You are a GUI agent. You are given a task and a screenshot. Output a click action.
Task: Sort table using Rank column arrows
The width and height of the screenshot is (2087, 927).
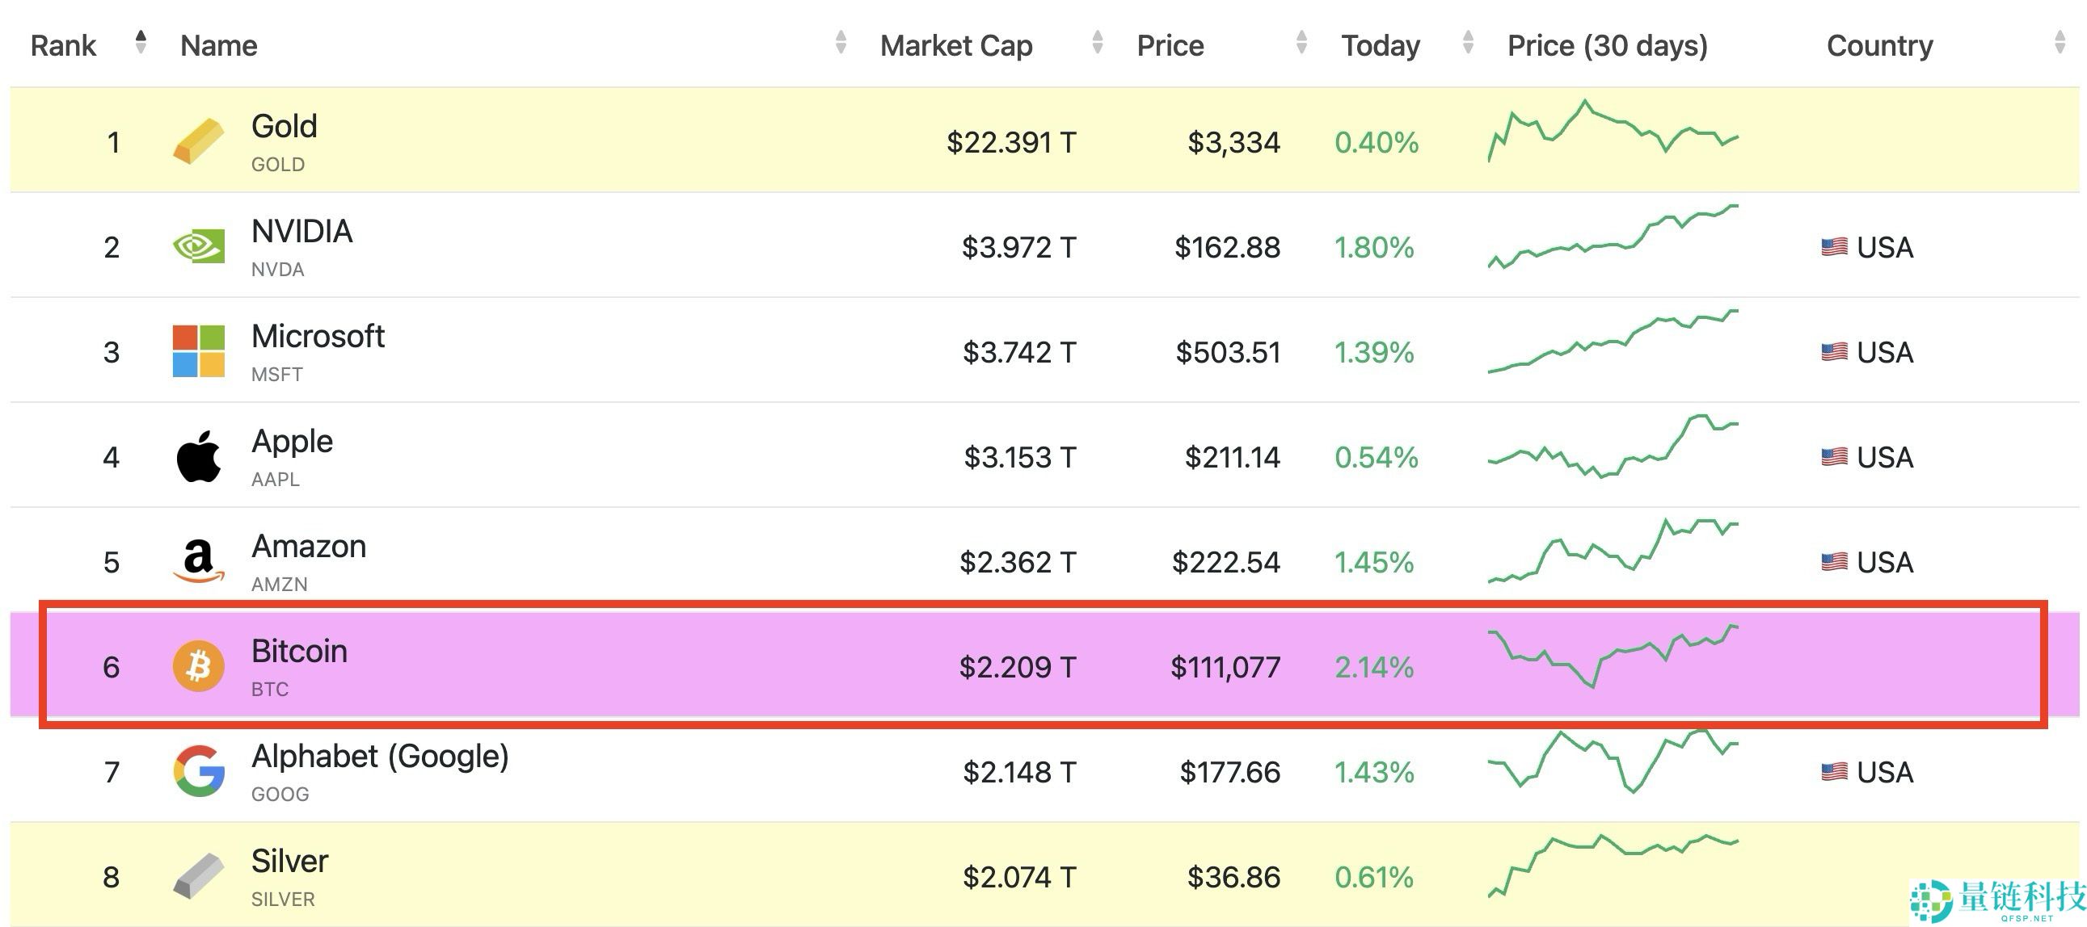[x=141, y=42]
